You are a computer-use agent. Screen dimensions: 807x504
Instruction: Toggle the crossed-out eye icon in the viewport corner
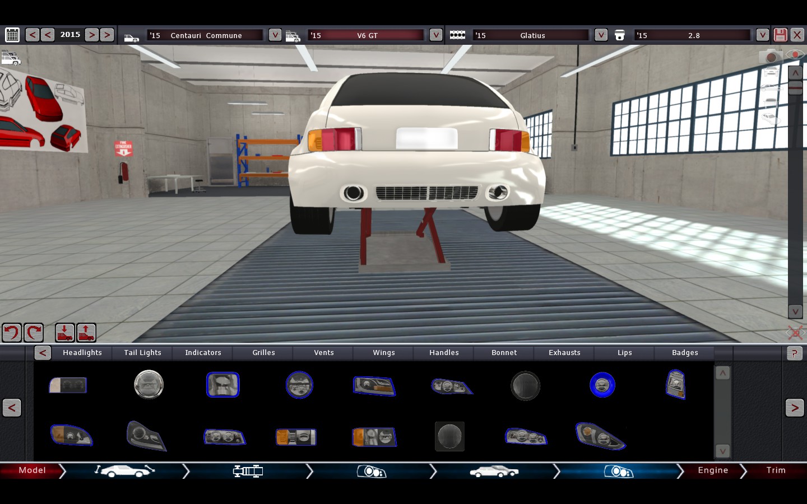click(x=796, y=333)
